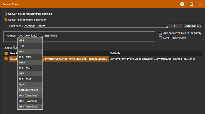This screenshot has width=205, height=114.
Task: Uncheck the Kevin MacLeod file row checkbox
Action: tap(6, 59)
